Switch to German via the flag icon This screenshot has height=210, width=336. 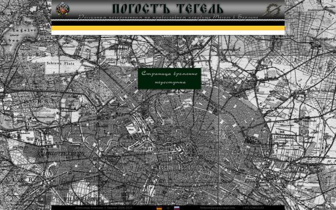pyautogui.click(x=159, y=208)
